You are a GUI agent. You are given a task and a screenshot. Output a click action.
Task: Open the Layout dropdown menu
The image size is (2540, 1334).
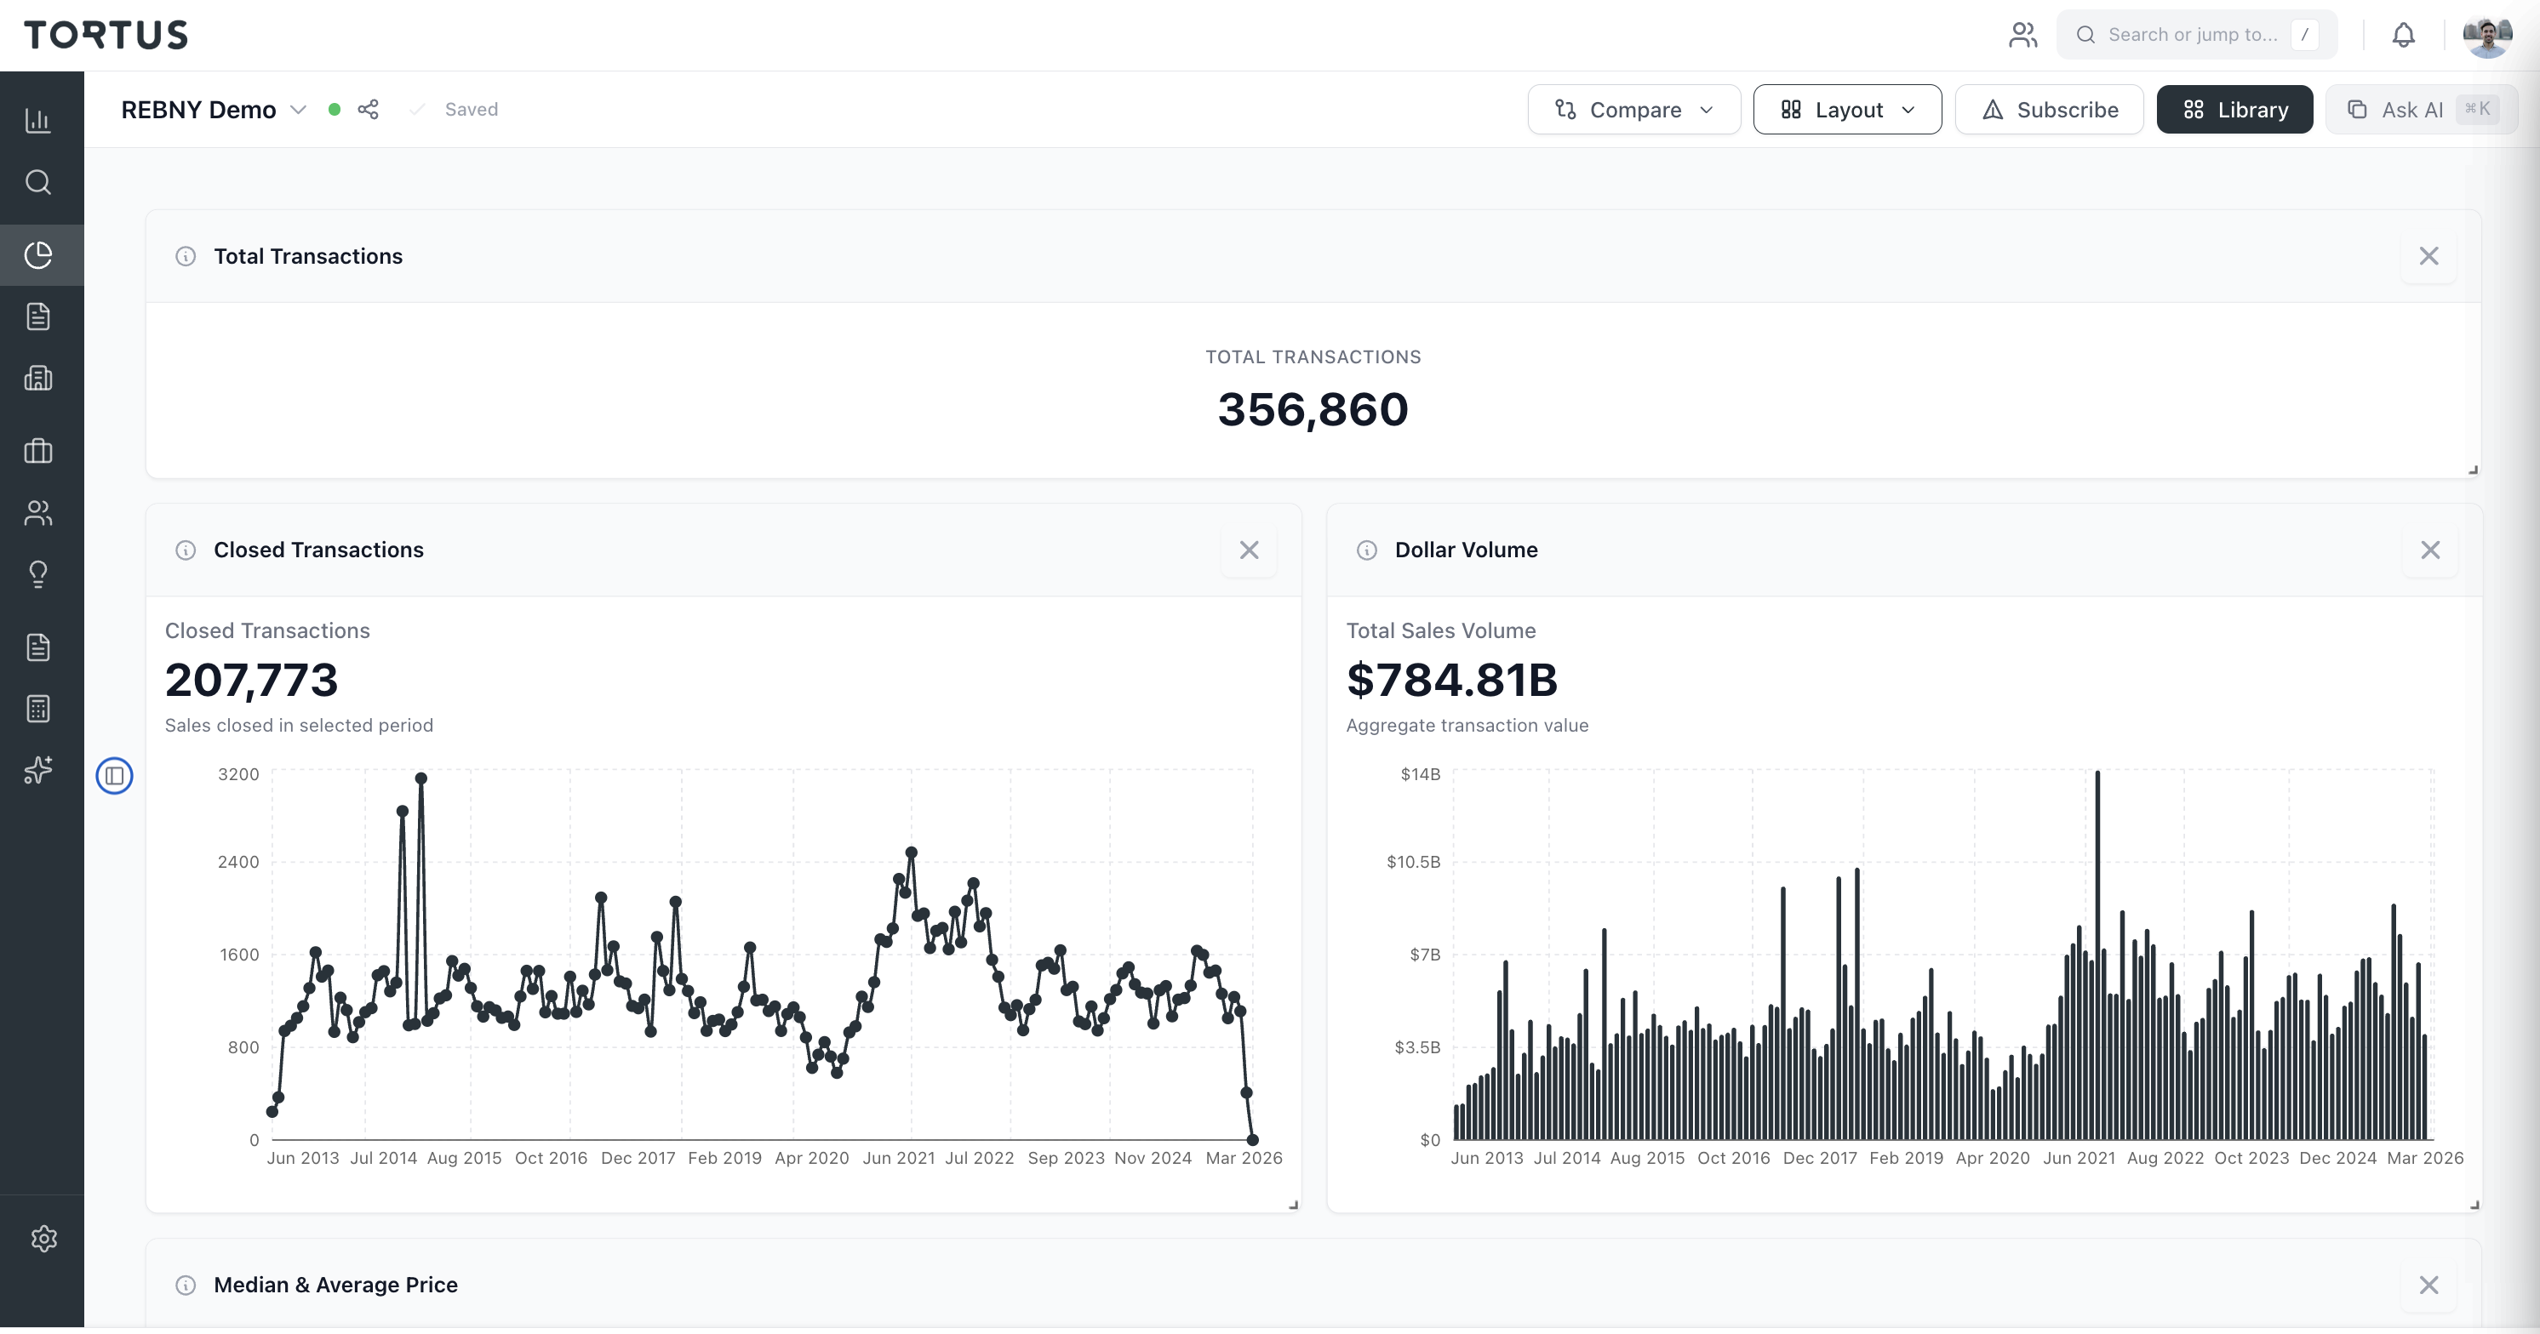[x=1847, y=110]
